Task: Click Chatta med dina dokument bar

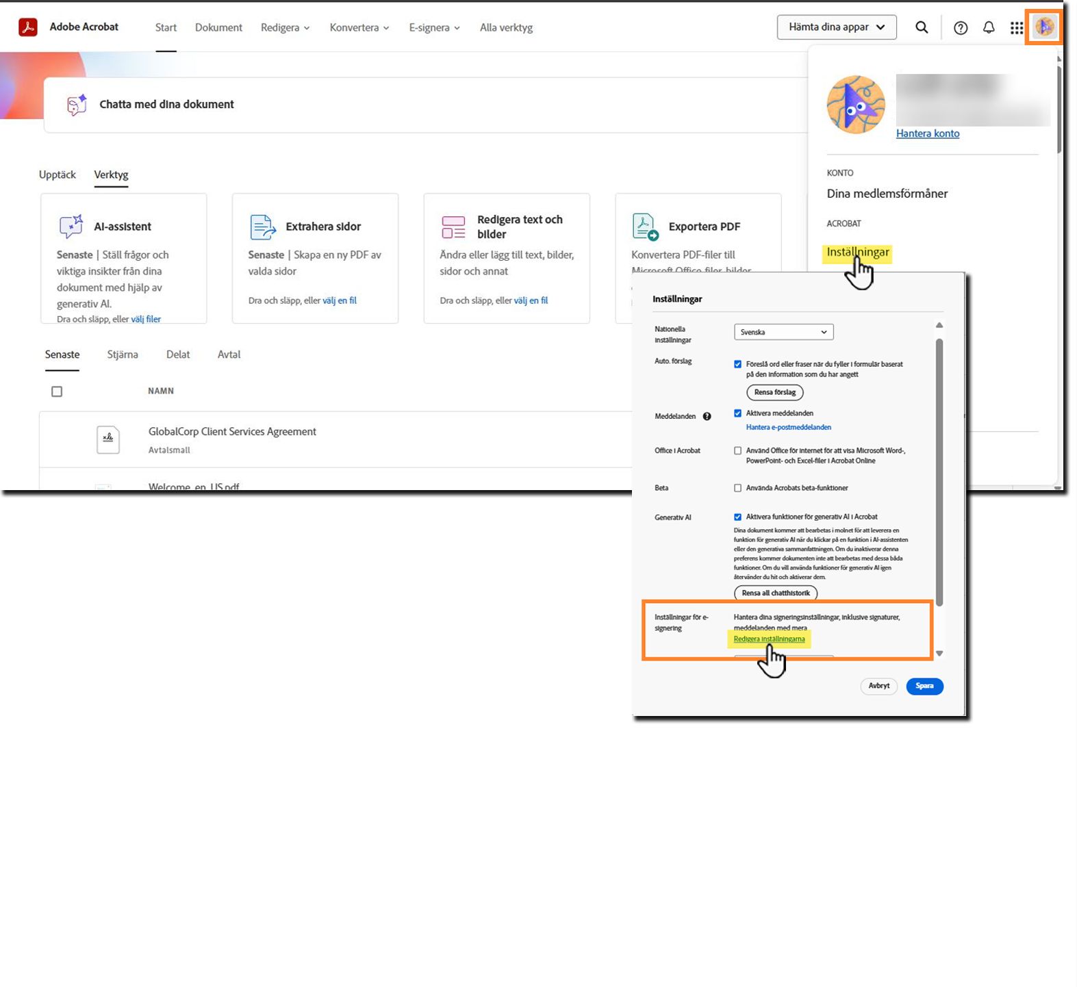Action: pyautogui.click(x=426, y=105)
